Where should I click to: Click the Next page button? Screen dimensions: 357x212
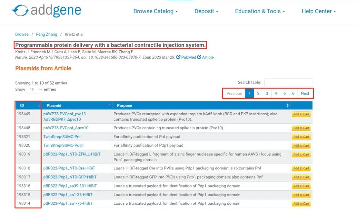click(x=305, y=93)
